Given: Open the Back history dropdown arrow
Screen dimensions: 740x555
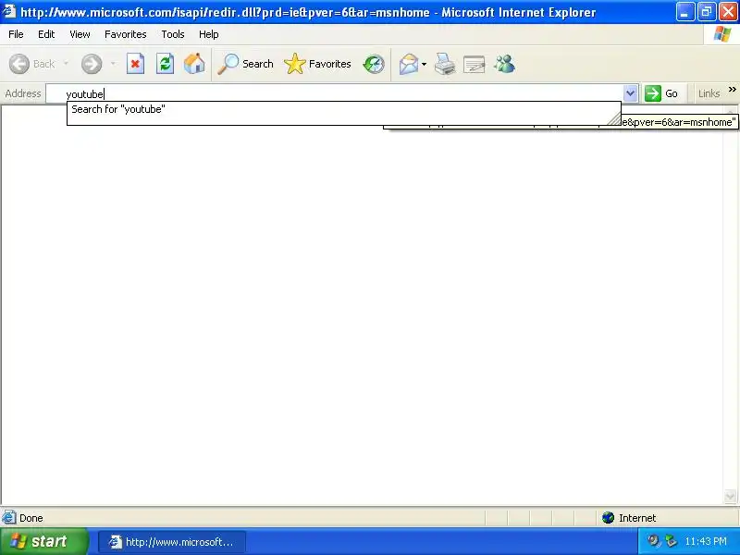Looking at the screenshot, I should pos(66,64).
